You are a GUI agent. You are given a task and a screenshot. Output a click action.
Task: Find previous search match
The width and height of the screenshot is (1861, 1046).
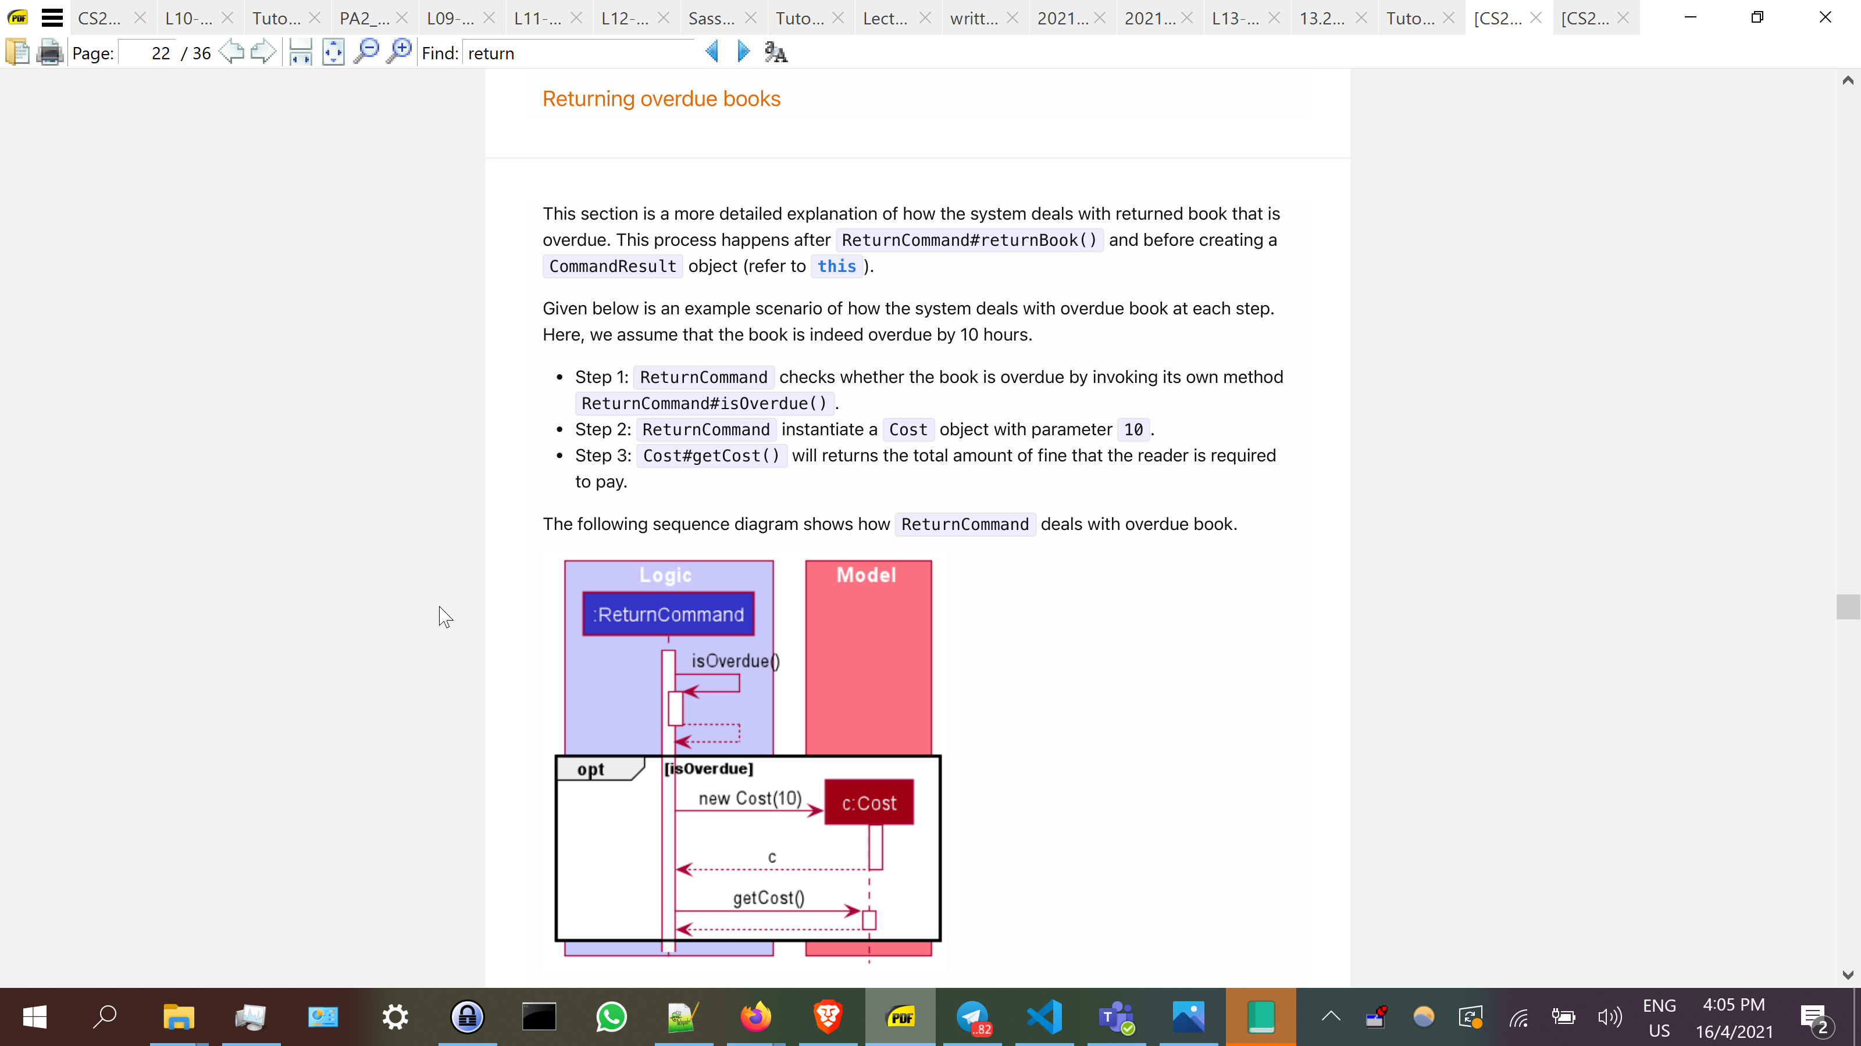(712, 52)
